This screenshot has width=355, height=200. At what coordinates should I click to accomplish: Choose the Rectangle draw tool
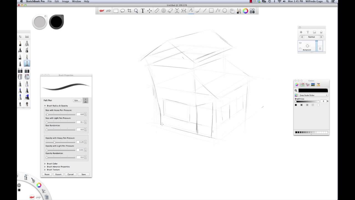coord(211,11)
